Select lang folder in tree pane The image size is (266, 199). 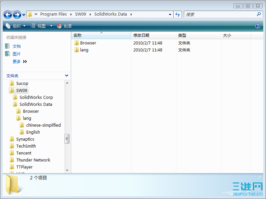27,118
